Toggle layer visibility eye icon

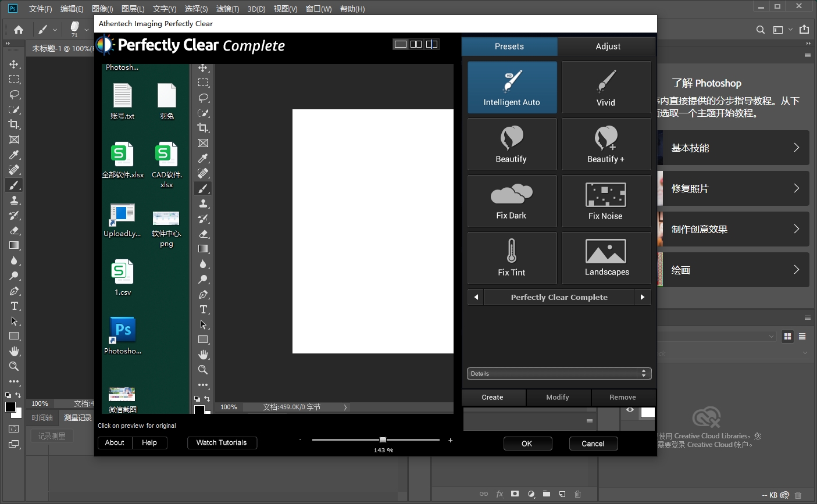tap(630, 410)
